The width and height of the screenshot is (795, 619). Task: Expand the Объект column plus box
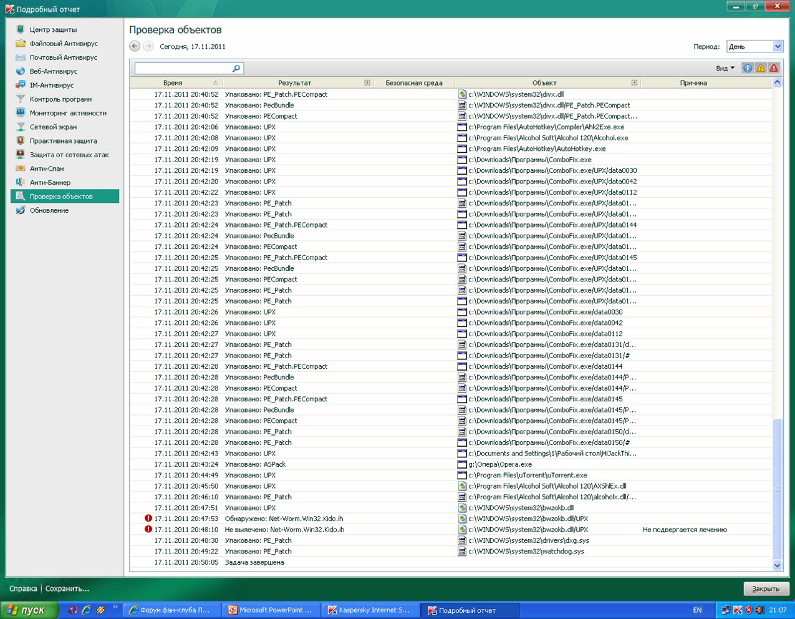pyautogui.click(x=634, y=82)
